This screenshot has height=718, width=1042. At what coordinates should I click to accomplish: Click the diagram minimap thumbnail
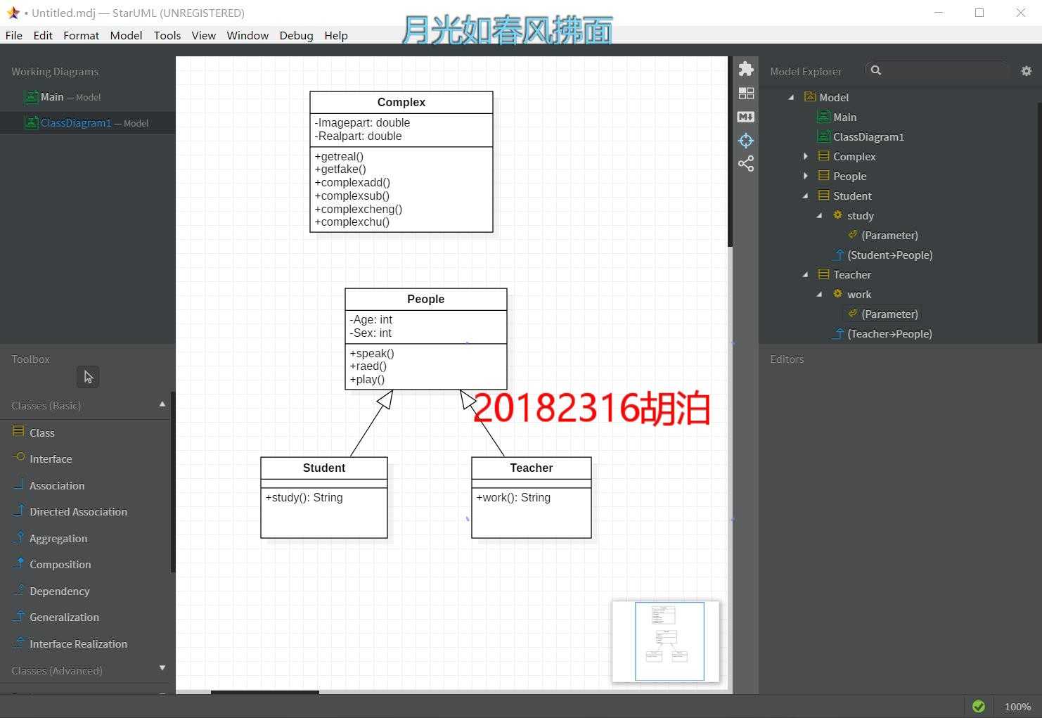tap(666, 641)
